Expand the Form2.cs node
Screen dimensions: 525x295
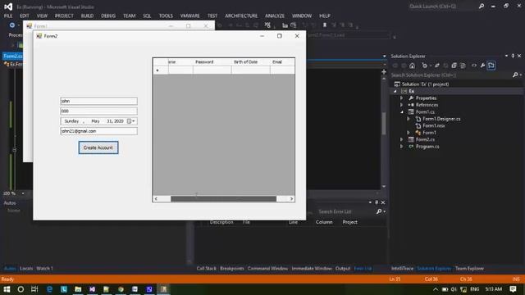tap(402, 139)
